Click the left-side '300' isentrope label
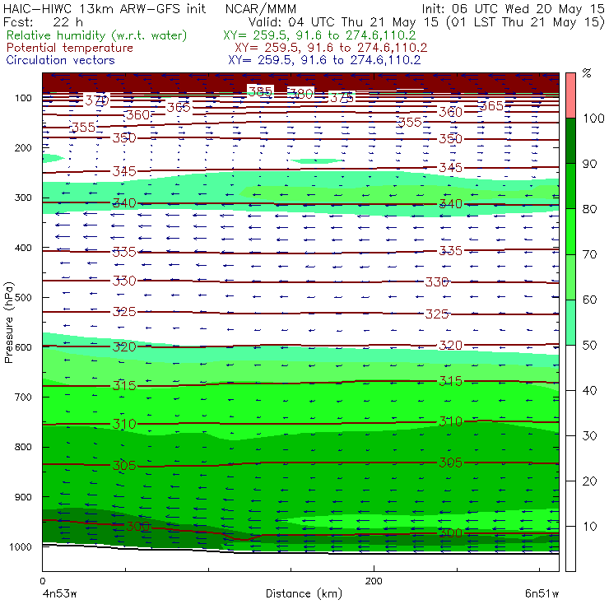 [138, 526]
